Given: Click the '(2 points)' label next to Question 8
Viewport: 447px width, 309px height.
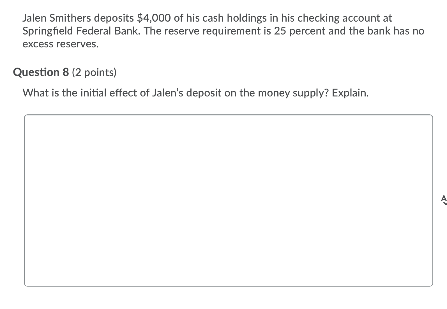Looking at the screenshot, I should click(x=94, y=72).
